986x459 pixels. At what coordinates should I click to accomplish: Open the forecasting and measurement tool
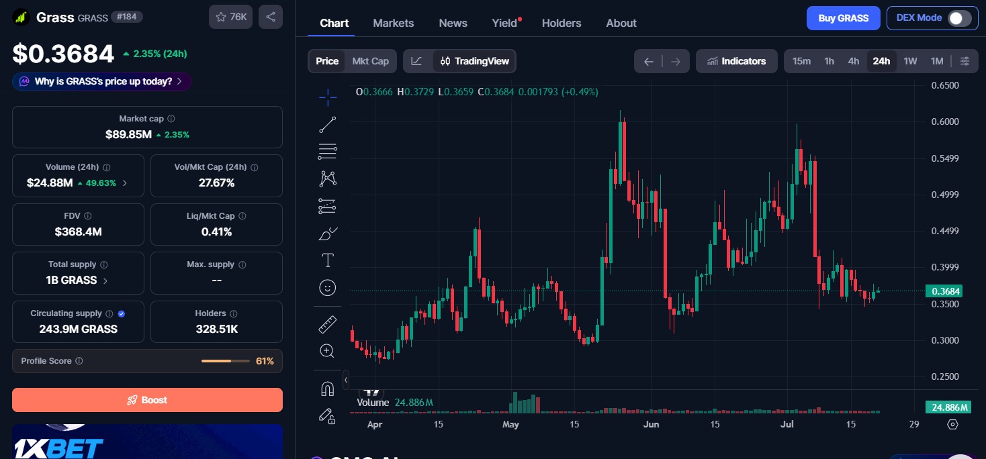(x=328, y=206)
